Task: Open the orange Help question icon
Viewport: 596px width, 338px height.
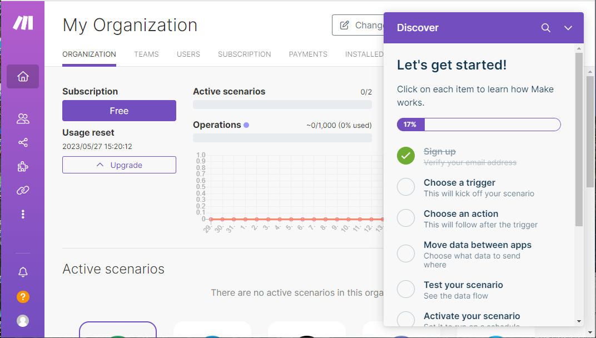Action: tap(23, 296)
